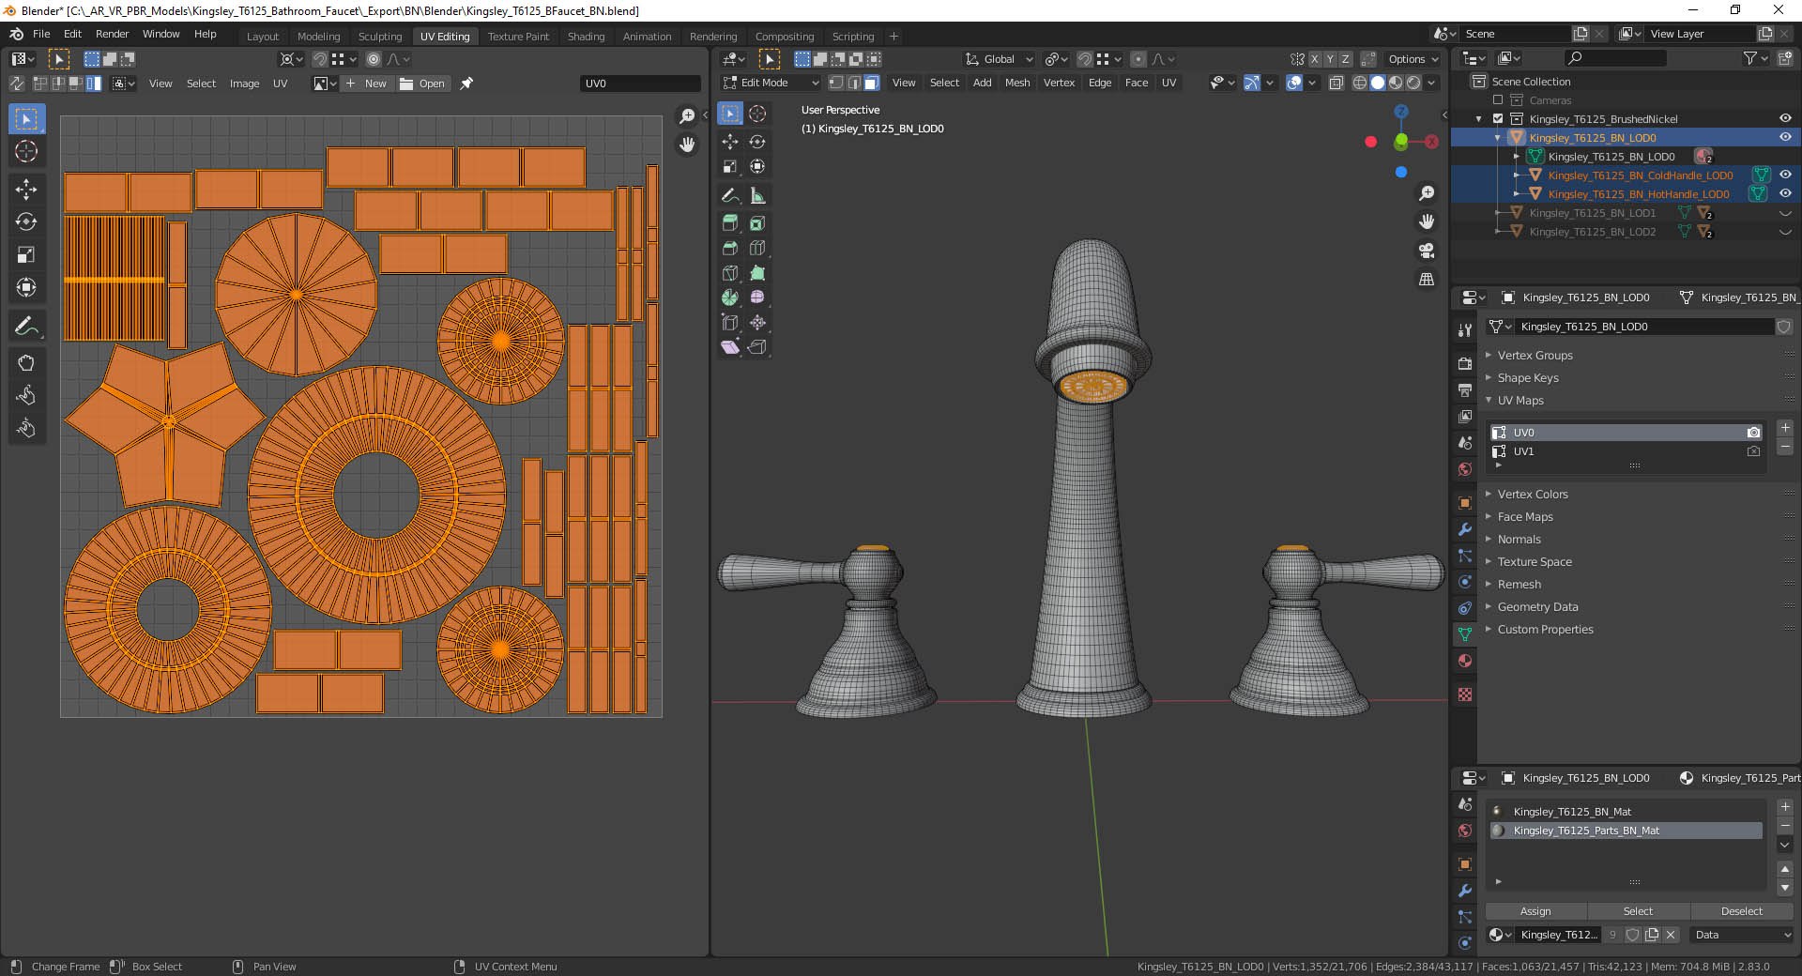Expand the Vertex Groups panel
The image size is (1802, 976).
1535,356
